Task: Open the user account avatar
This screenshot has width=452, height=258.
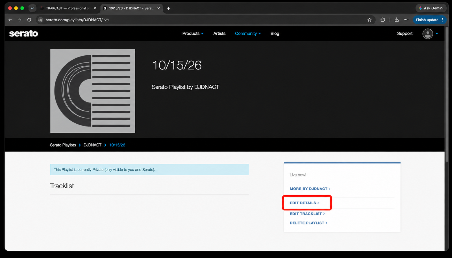Action: pyautogui.click(x=427, y=34)
